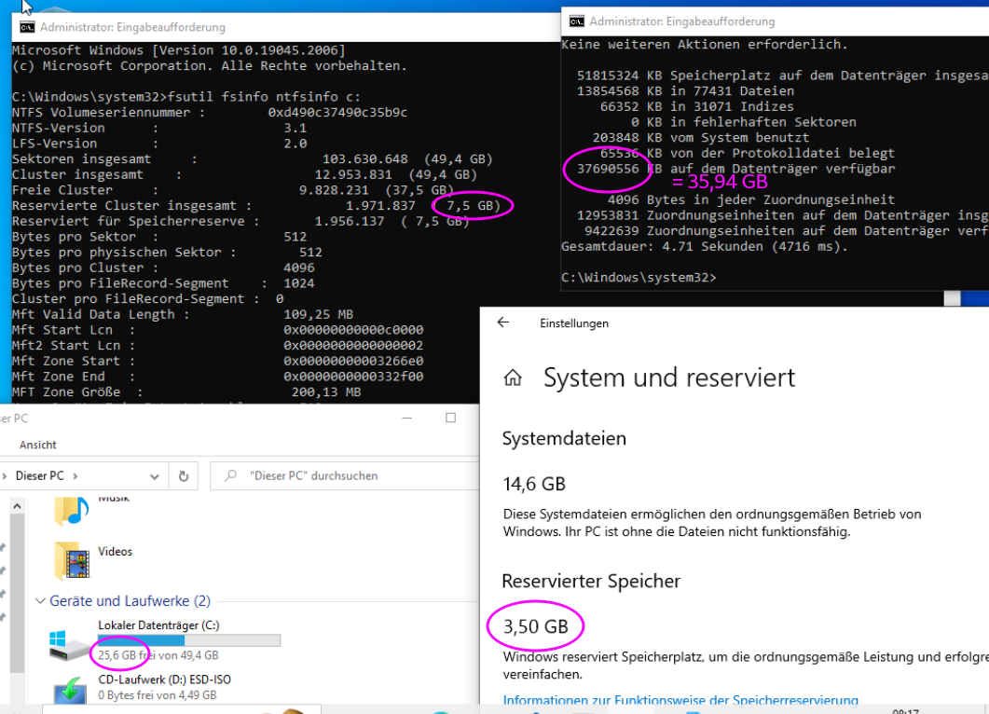Click the C: drive storage usage bar
The image size is (989, 714).
[189, 640]
